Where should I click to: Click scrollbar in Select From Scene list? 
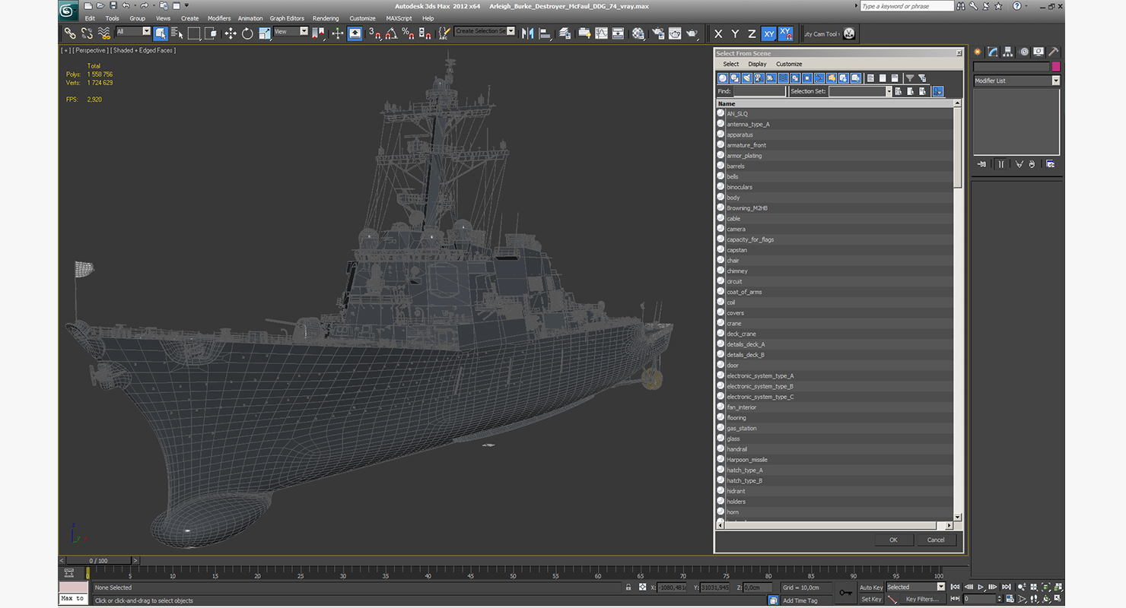(958, 148)
